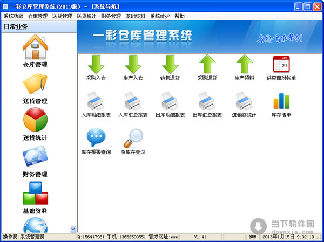Click the date 2013年1月15日 in status bar
Viewport: 324px width, 242px height.
tap(278, 237)
